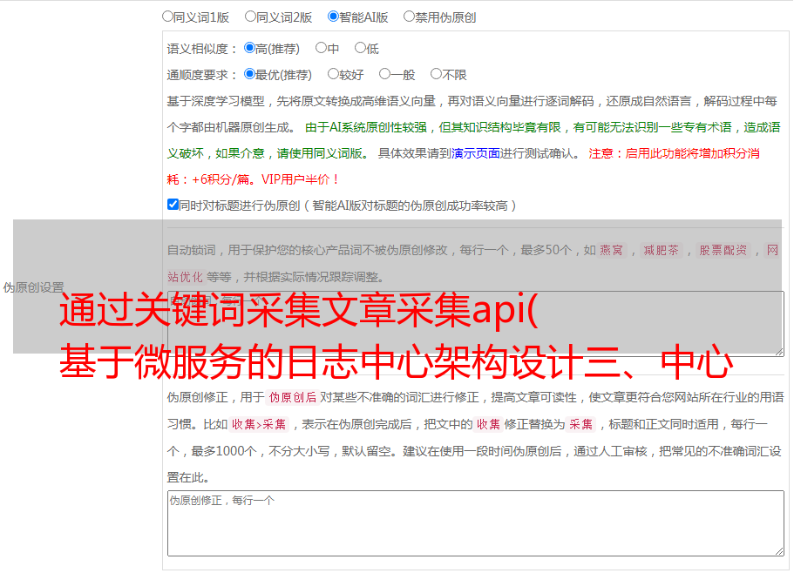Click the 收集>采集 example tag
Screen dimensions: 794x573
[x=259, y=424]
